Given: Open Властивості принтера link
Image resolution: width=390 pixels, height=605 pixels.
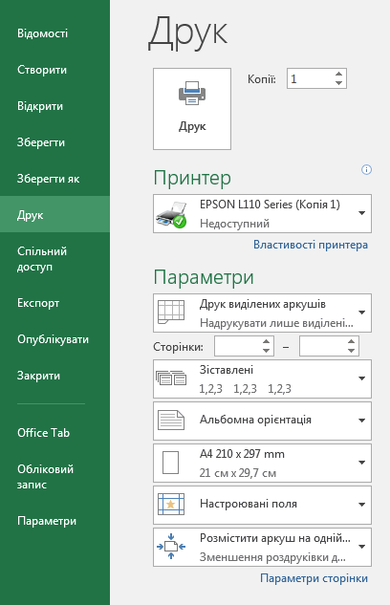Looking at the screenshot, I should coord(310,245).
